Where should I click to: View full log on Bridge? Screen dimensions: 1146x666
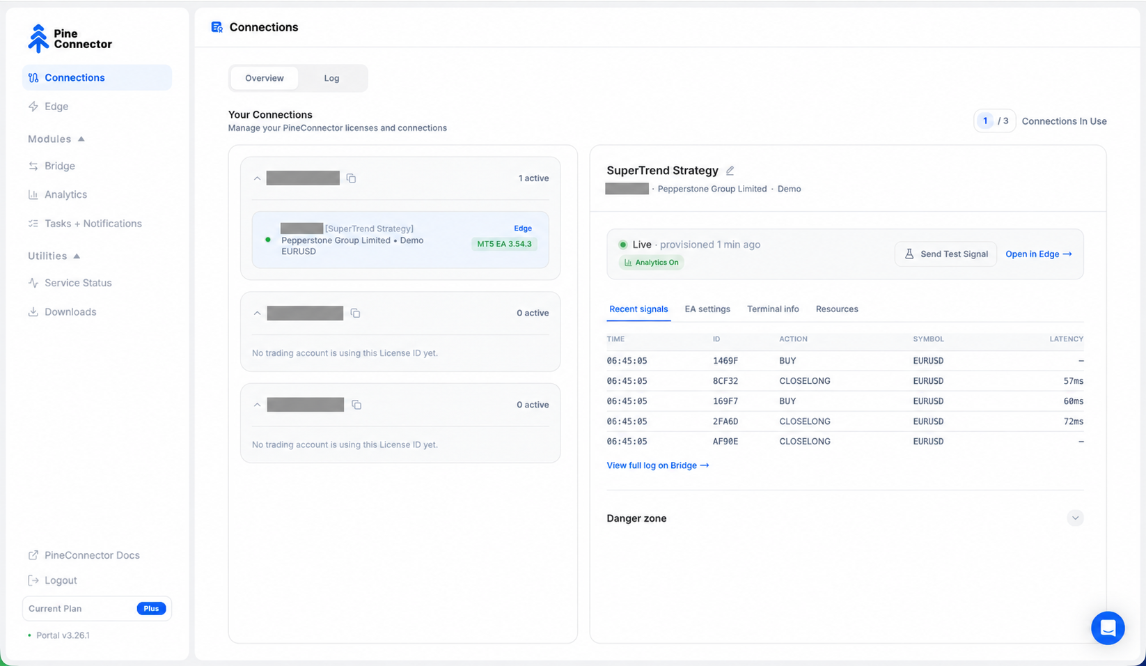point(658,465)
